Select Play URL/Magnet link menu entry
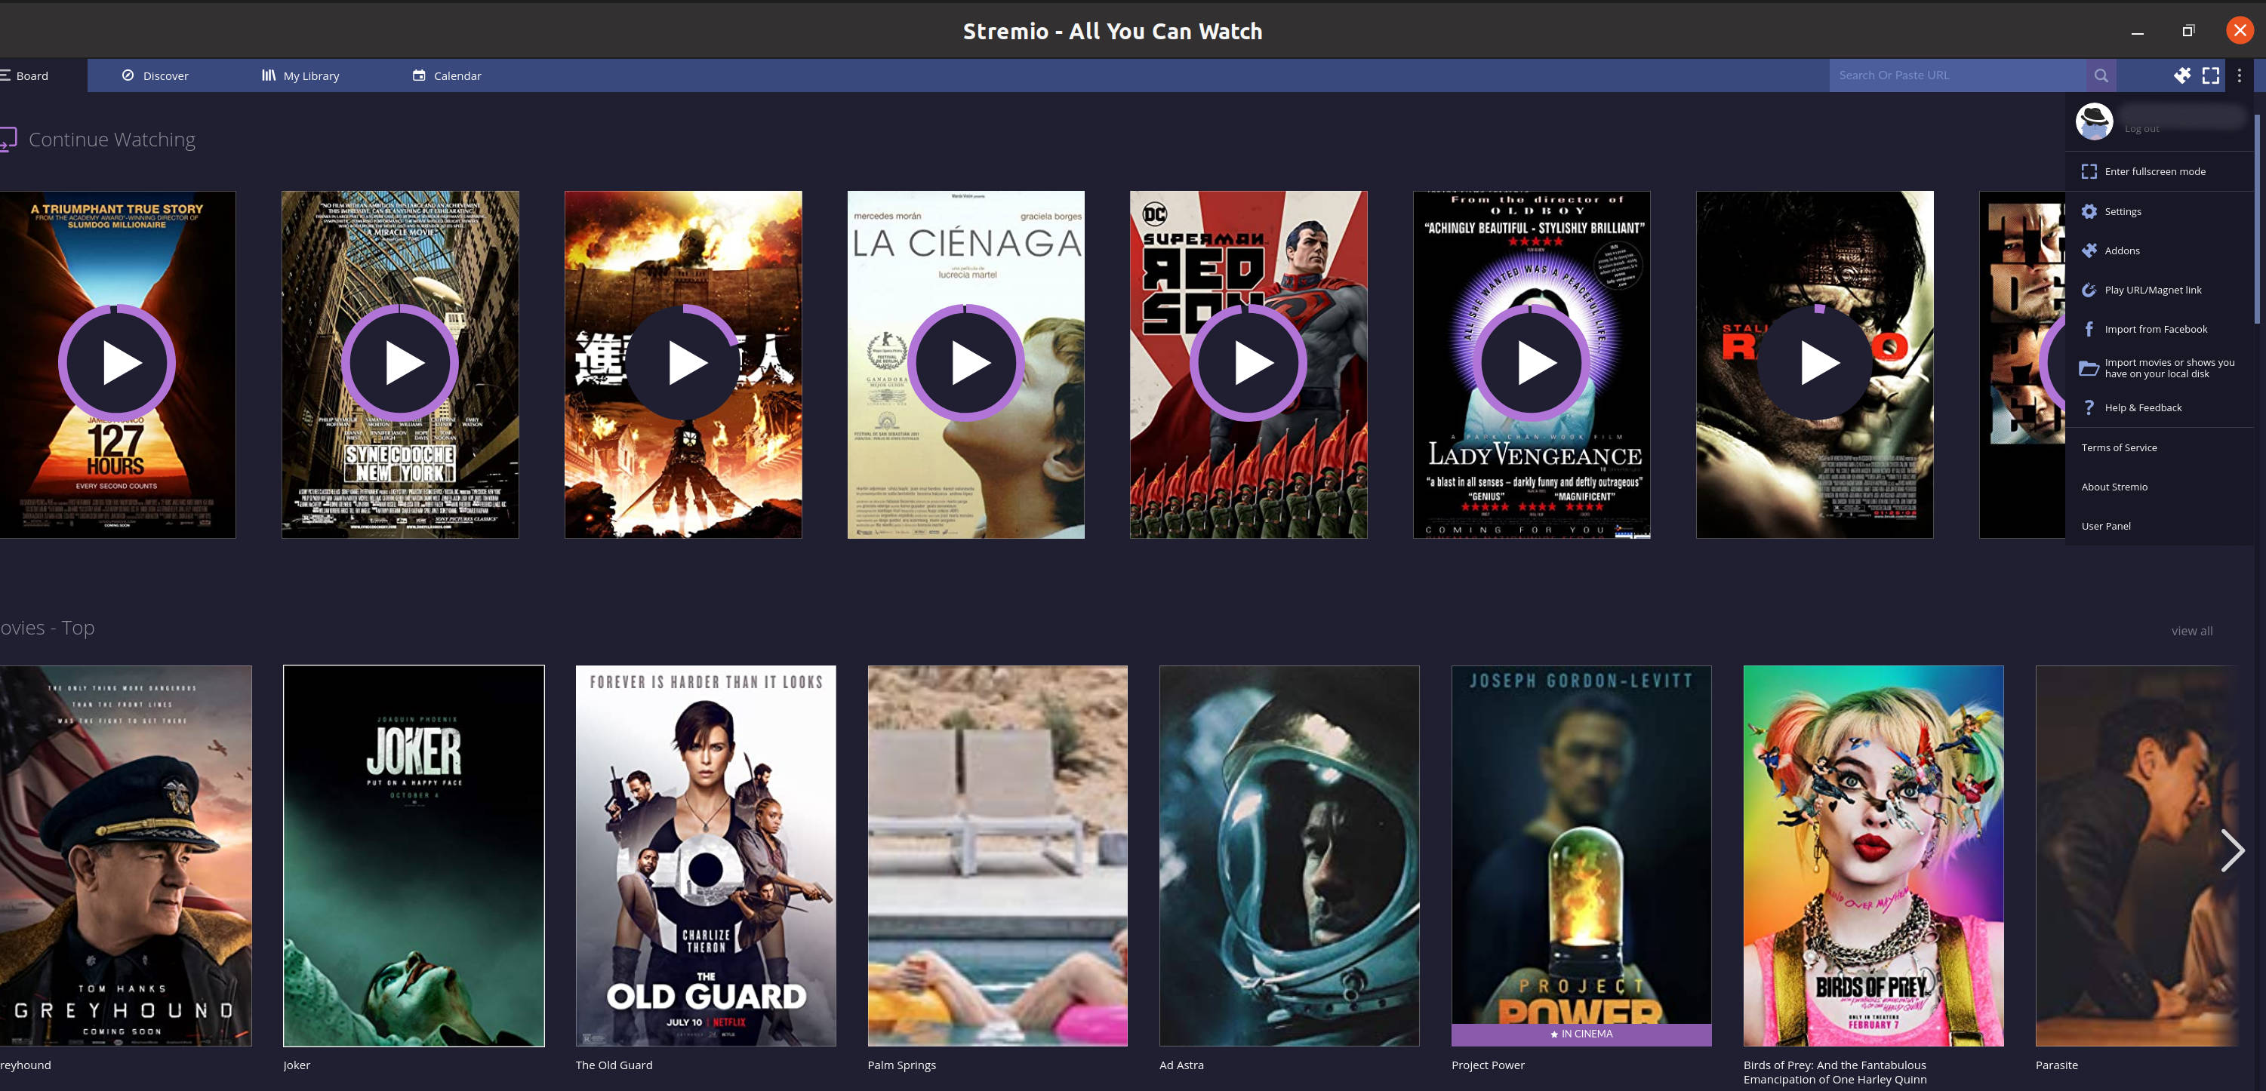 (2153, 290)
